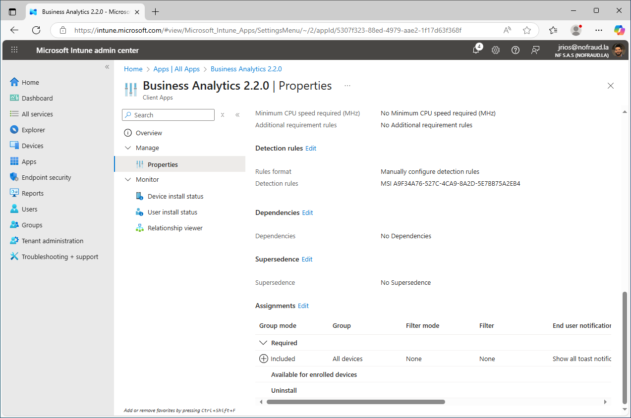
Task: Collapse the Required assignments group
Action: tap(263, 343)
